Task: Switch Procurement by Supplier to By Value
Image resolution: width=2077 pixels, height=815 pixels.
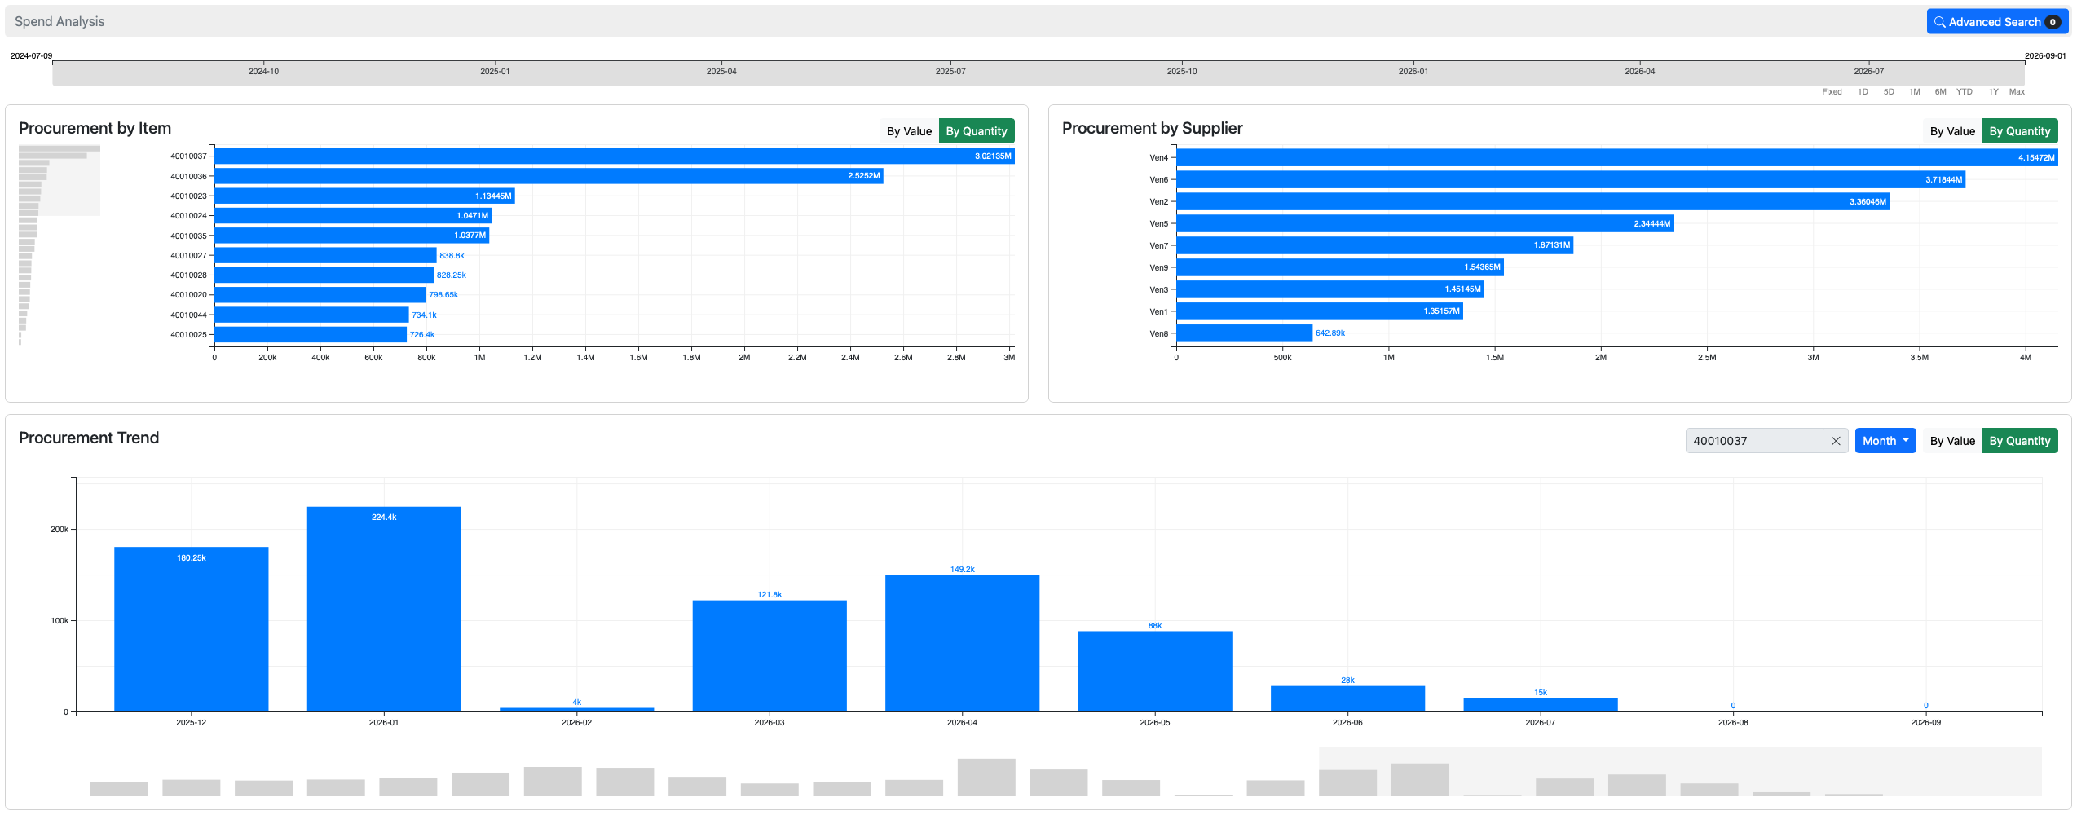Action: click(x=1952, y=131)
